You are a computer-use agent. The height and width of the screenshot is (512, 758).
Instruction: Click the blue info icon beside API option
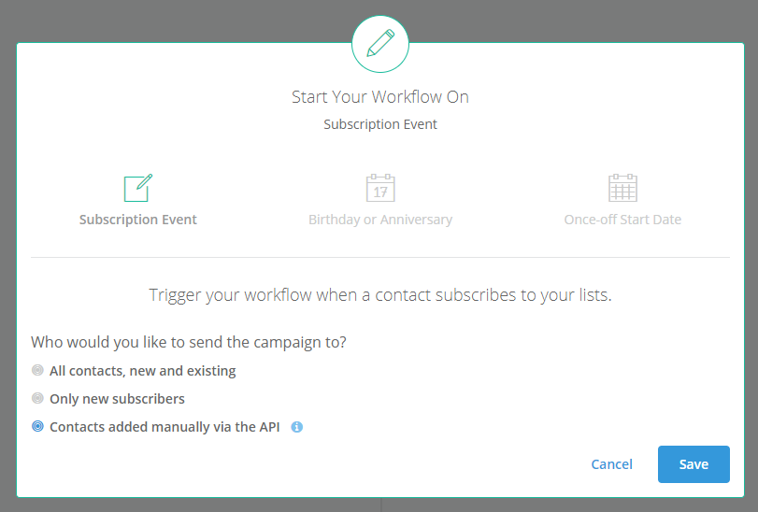[297, 427]
